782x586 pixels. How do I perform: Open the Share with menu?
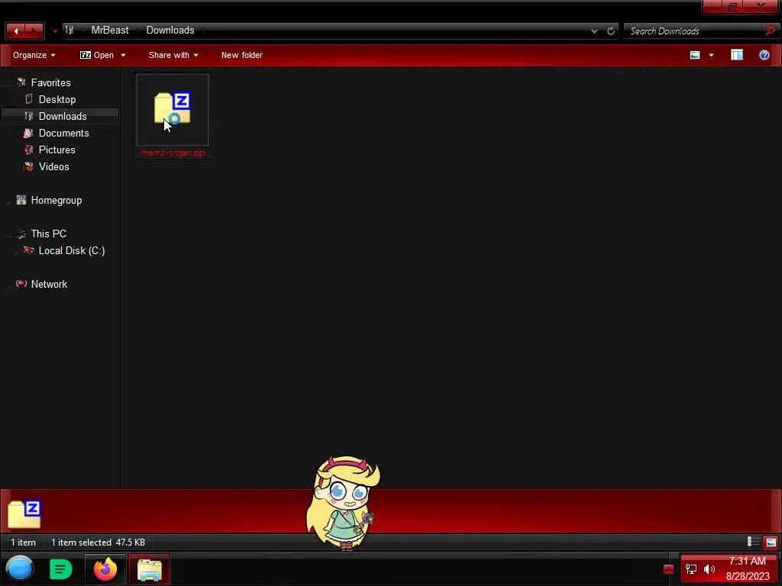pos(173,55)
